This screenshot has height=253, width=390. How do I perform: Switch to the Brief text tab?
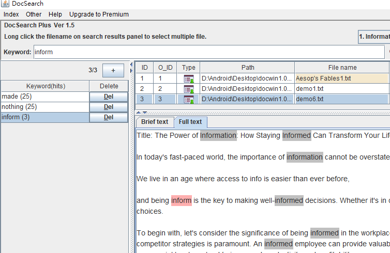click(155, 122)
